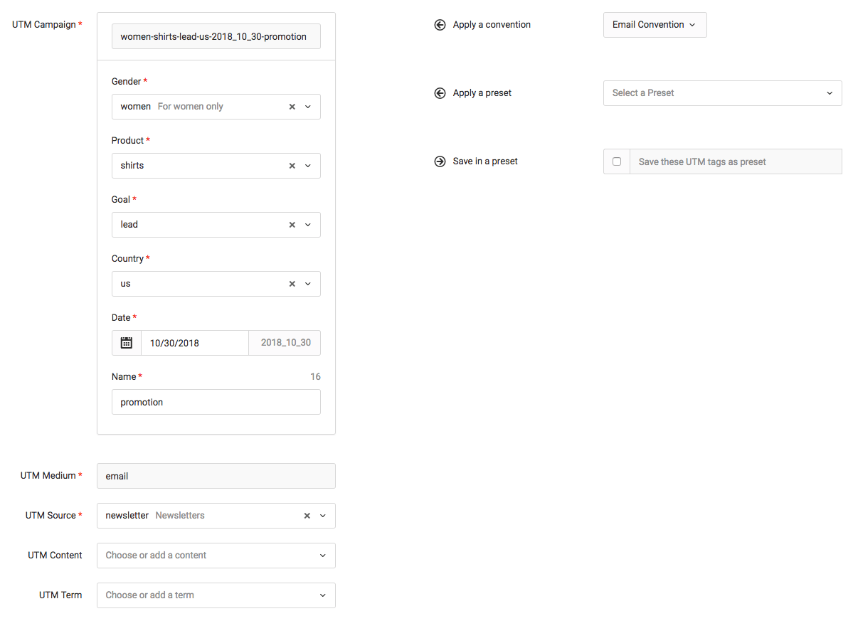Click the Apply a convention label
Image resolution: width=853 pixels, height=621 pixels.
point(491,24)
